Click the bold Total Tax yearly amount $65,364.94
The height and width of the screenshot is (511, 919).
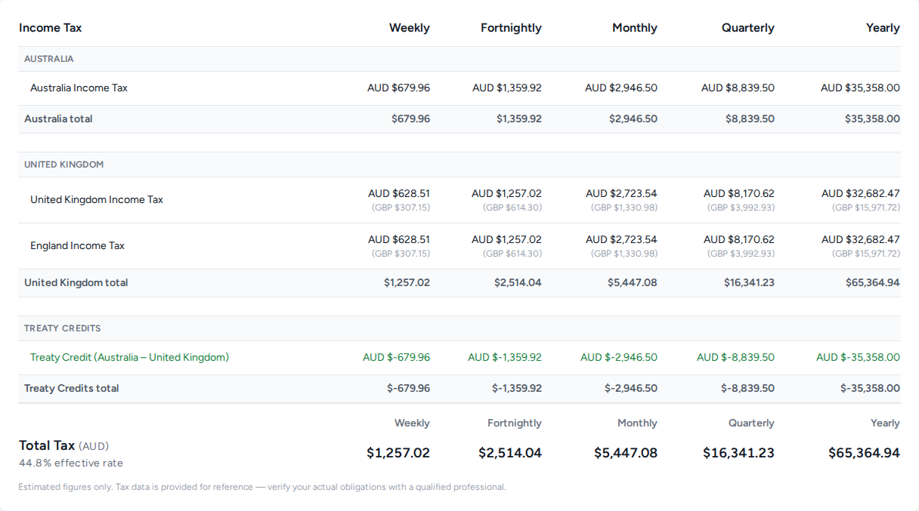(864, 454)
